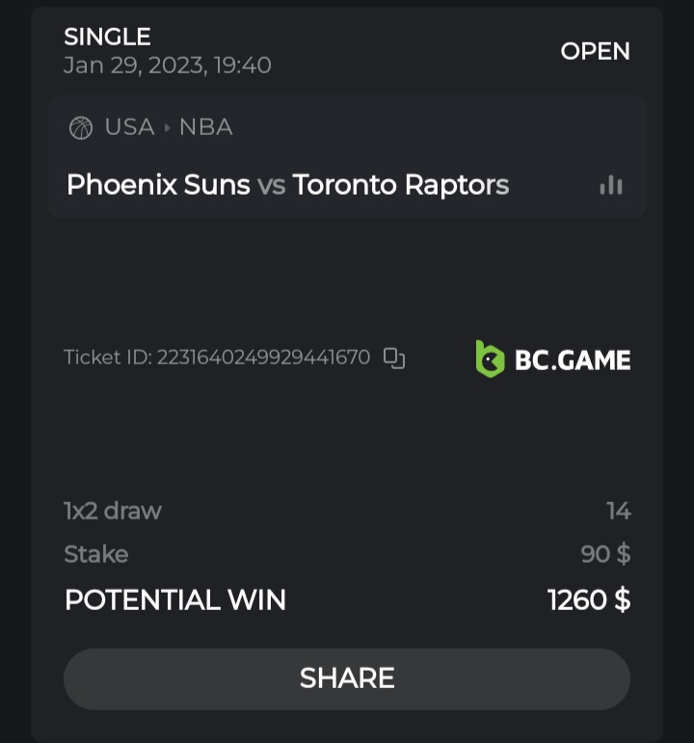Select the Phoenix Suns team name
694x743 pixels.
point(158,185)
